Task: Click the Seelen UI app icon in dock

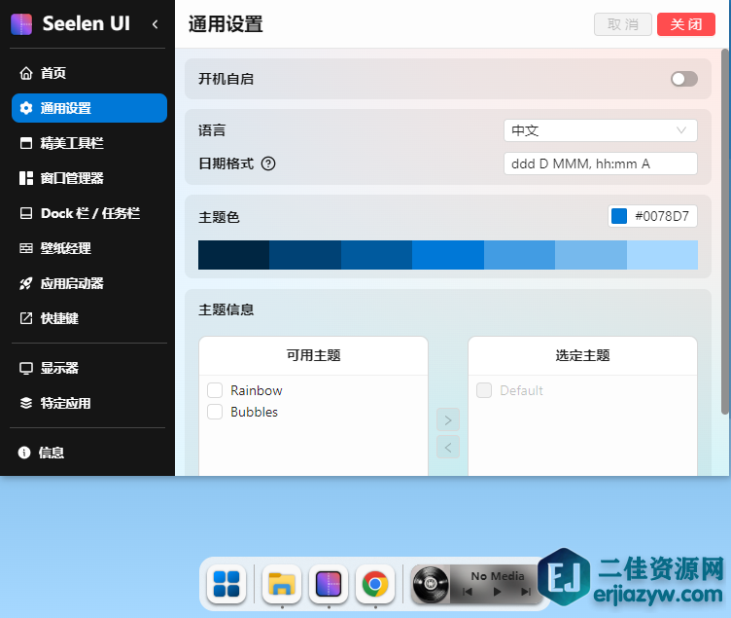Action: tap(329, 584)
